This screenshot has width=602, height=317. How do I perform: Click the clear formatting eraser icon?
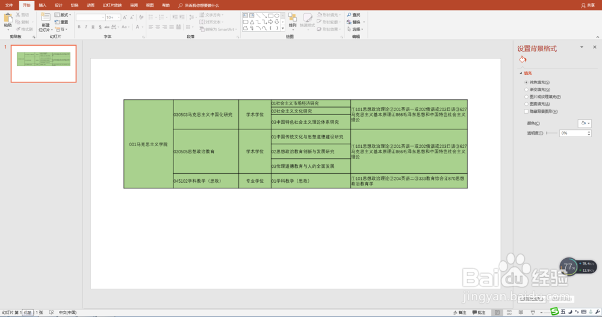point(141,17)
